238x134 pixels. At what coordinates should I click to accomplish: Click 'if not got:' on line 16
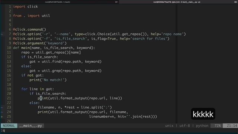(x=32, y=75)
